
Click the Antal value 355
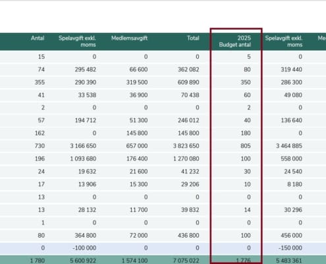coord(40,82)
